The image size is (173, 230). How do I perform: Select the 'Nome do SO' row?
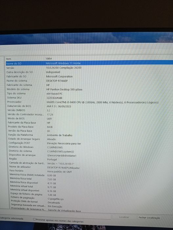pyautogui.click(x=89, y=63)
